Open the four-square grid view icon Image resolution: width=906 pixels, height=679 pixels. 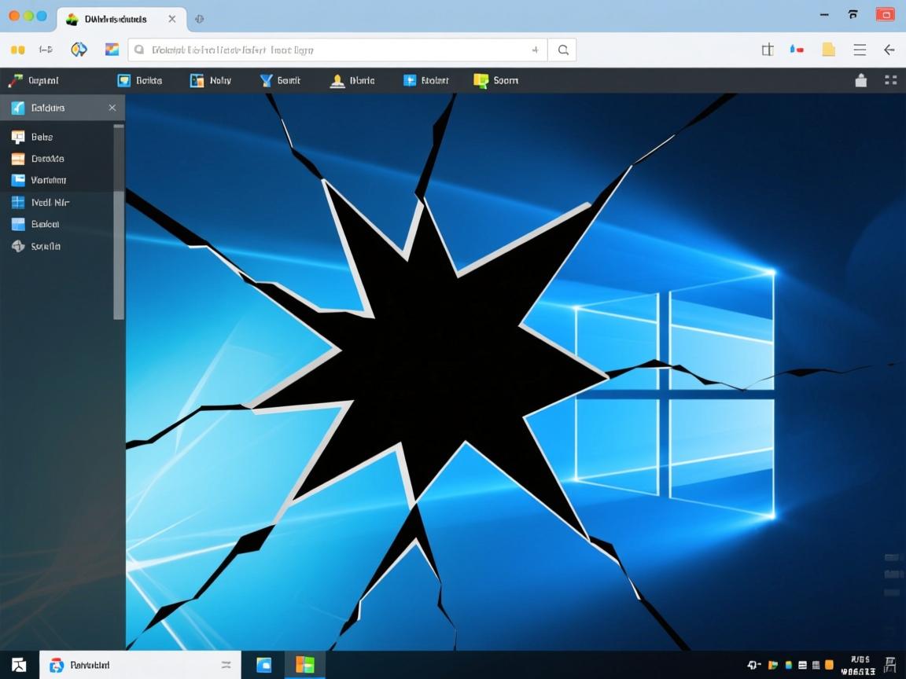click(x=891, y=80)
